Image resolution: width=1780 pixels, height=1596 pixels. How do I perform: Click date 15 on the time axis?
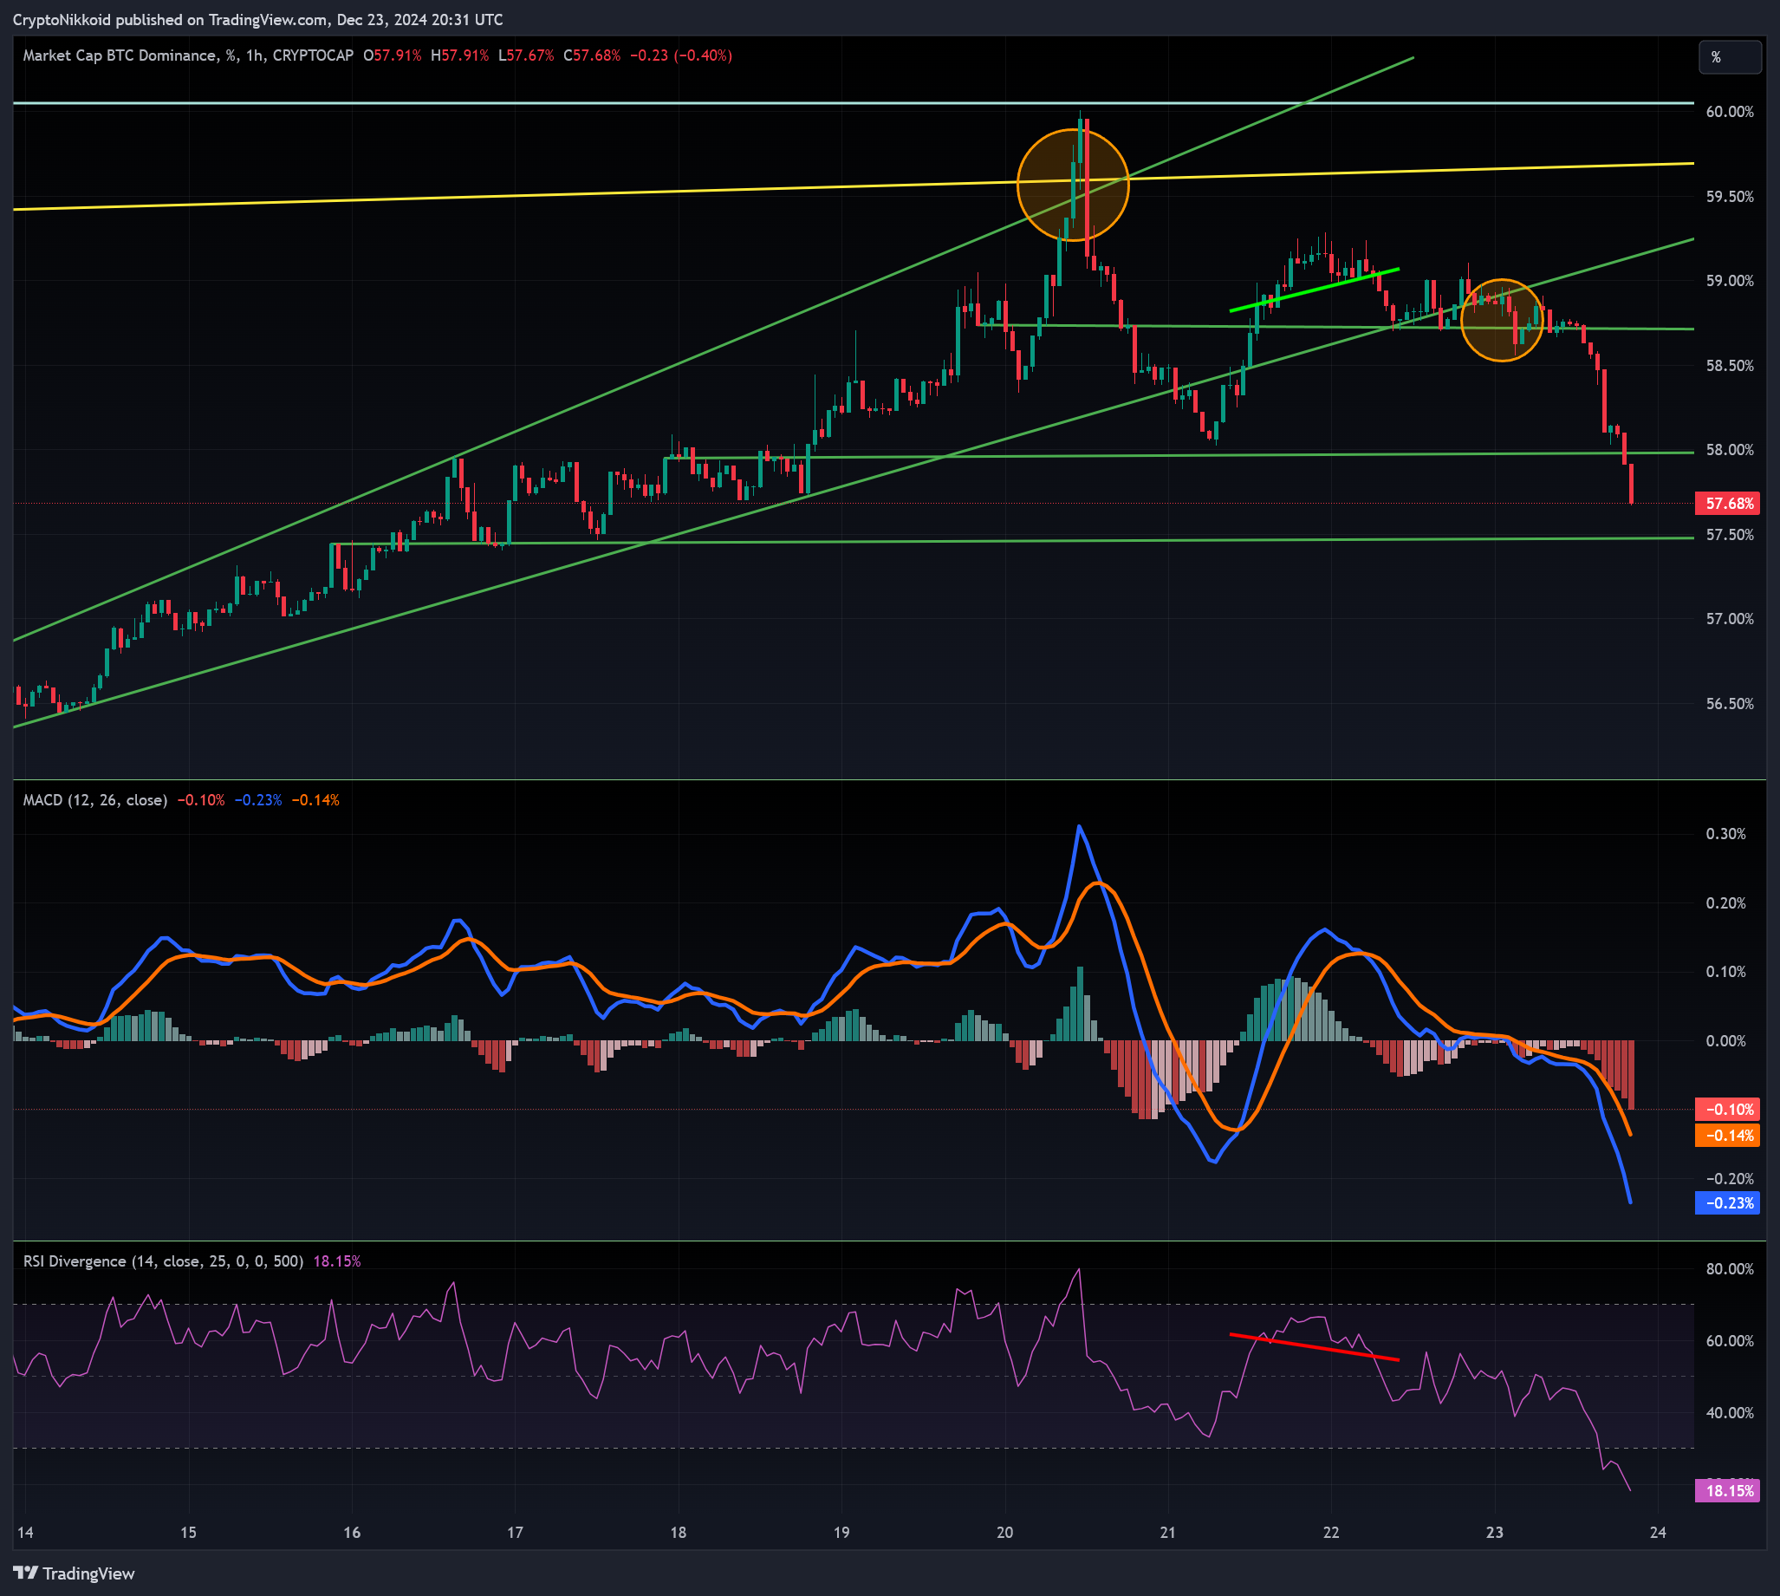pyautogui.click(x=188, y=1533)
